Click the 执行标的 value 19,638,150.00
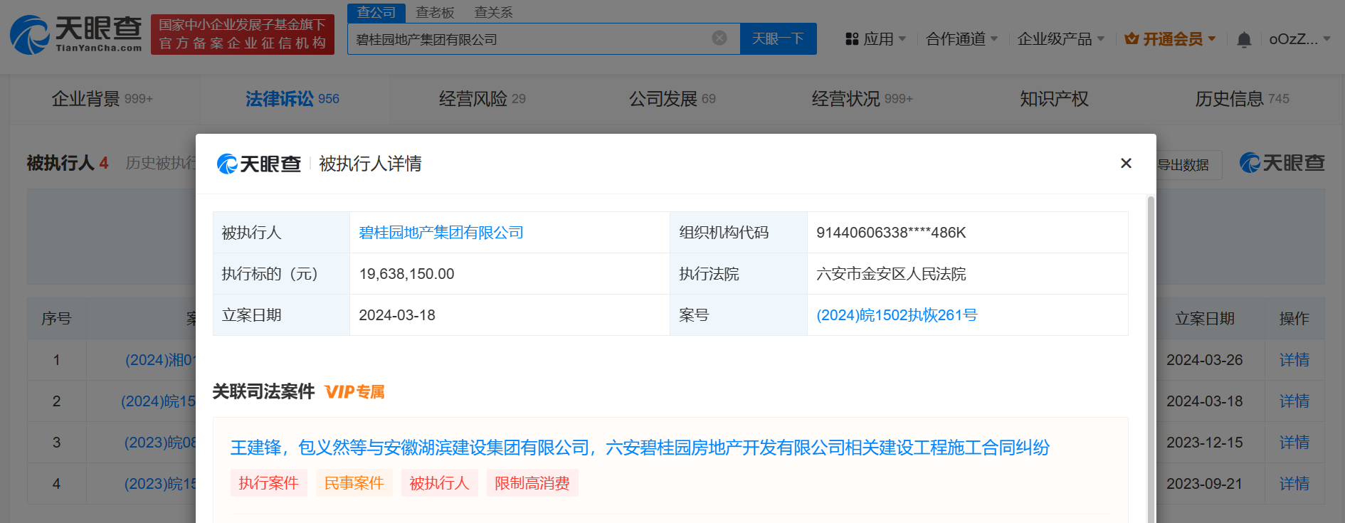Screen dimensions: 1345x523 (406, 274)
